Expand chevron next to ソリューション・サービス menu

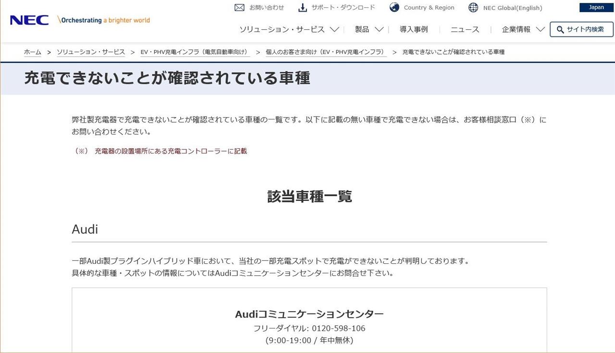[334, 30]
